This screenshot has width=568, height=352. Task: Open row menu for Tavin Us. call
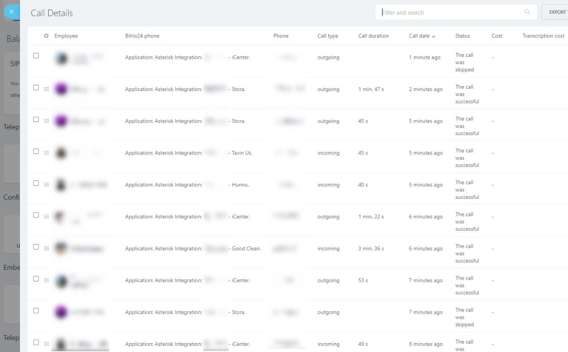point(47,153)
